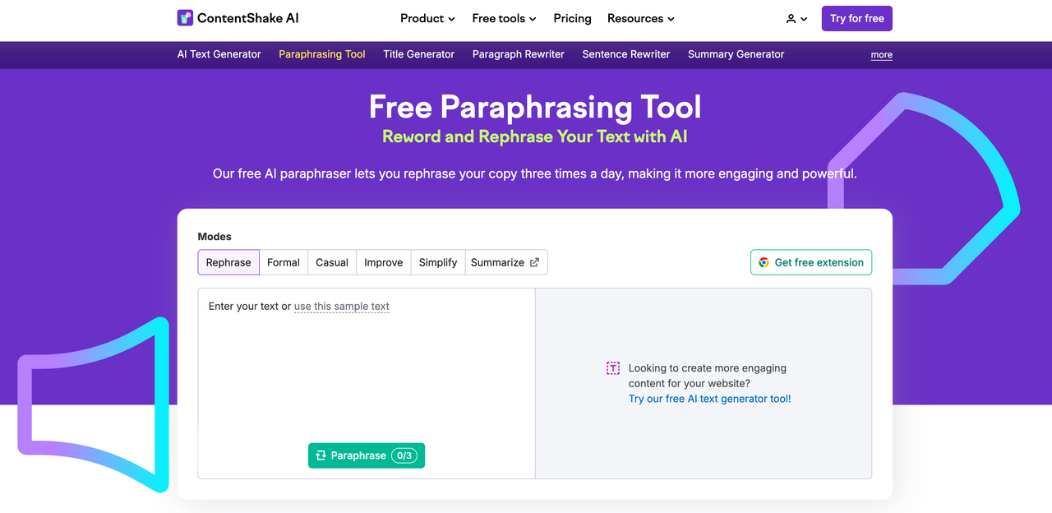Open Try our free AI text generator tool link

coord(710,399)
